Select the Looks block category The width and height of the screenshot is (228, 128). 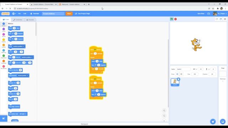coord(4,30)
